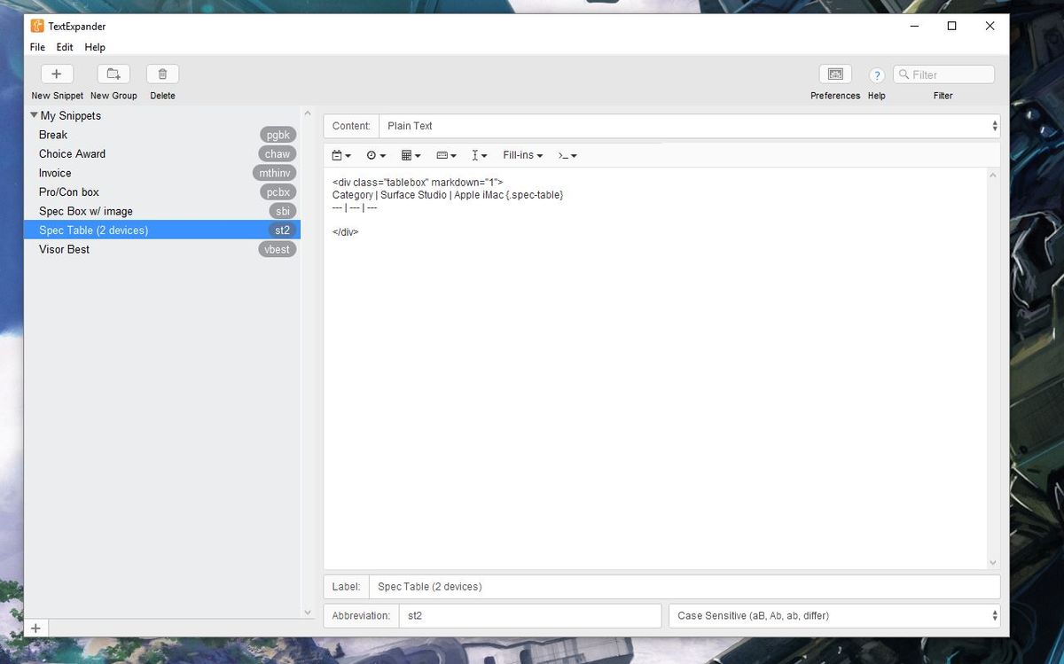Click the cursor positioning icon
This screenshot has height=664, width=1064.
tap(477, 154)
